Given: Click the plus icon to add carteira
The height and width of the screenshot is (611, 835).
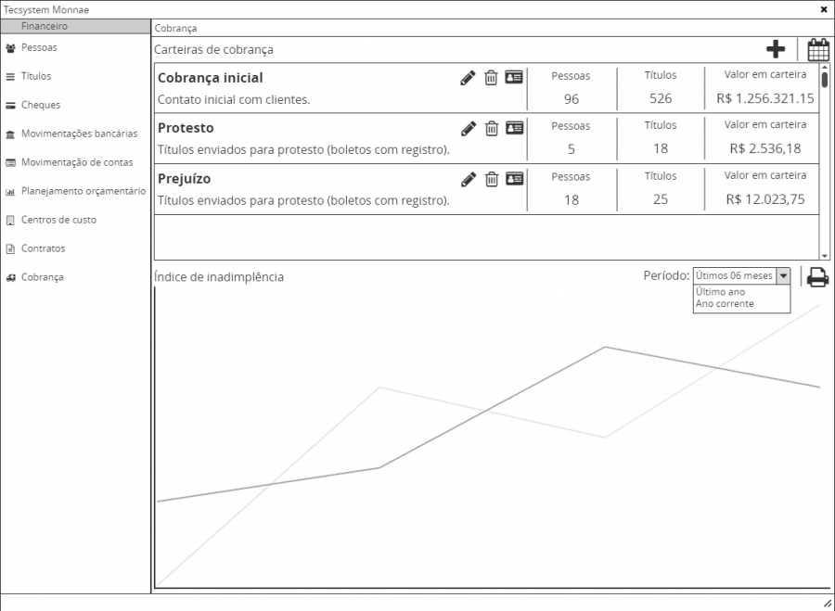Looking at the screenshot, I should tap(776, 50).
